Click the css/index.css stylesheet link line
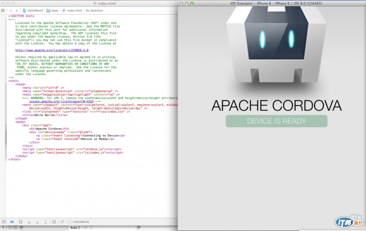 [x=76, y=112]
